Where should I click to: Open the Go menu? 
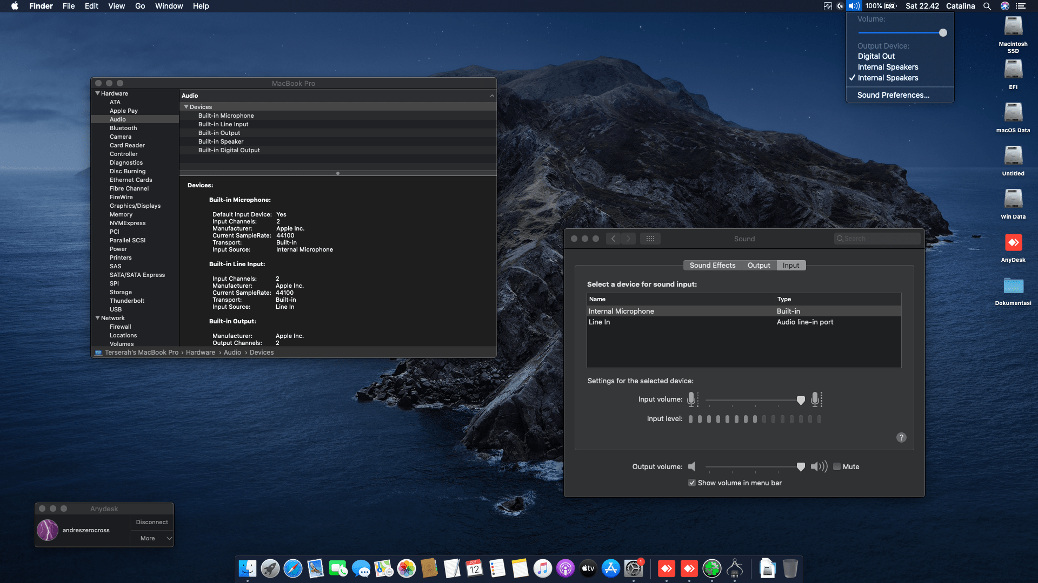pyautogui.click(x=140, y=6)
